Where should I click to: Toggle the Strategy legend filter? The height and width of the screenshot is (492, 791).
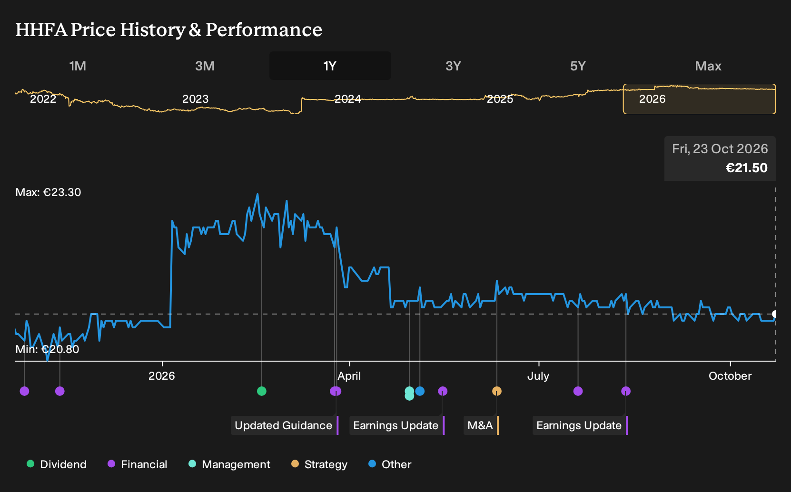click(x=319, y=464)
